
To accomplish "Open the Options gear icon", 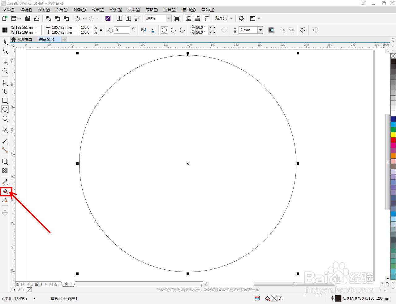I will 241,18.
